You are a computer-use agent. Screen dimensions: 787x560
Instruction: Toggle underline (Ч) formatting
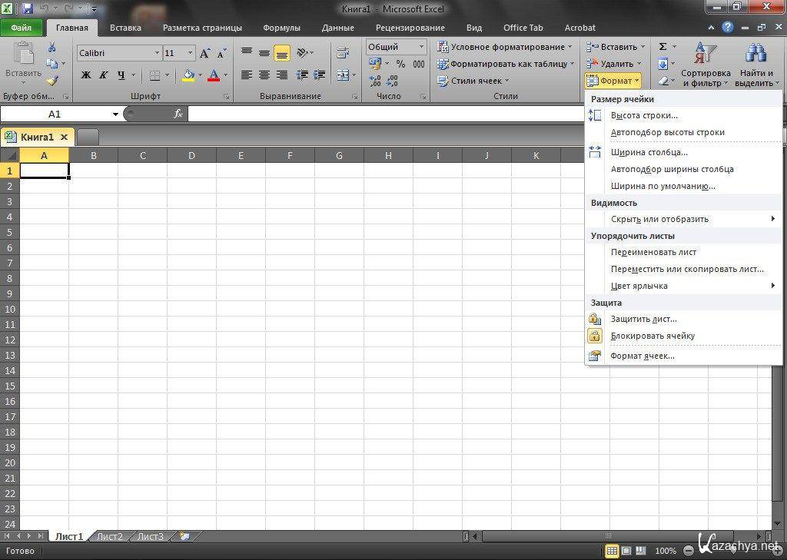[121, 75]
